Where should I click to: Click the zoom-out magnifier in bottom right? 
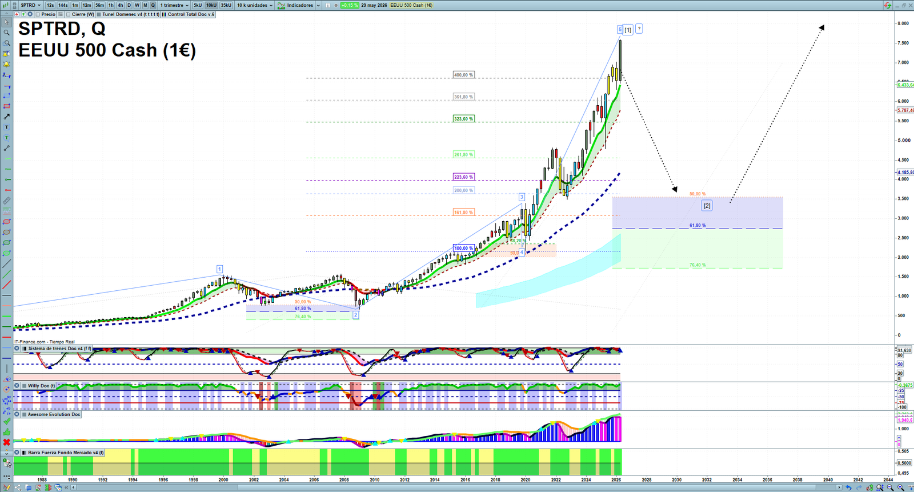890,487
